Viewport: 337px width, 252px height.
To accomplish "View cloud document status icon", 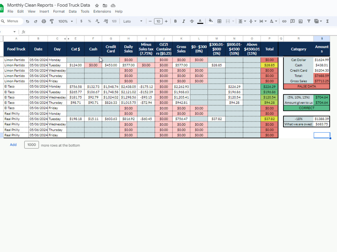I will [113, 6].
